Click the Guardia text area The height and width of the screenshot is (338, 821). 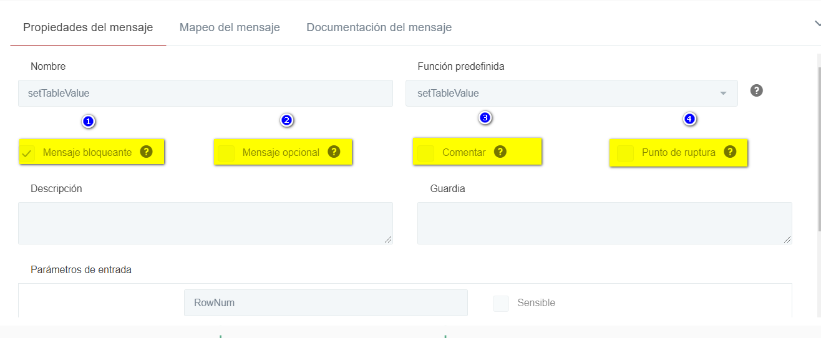pyautogui.click(x=605, y=223)
